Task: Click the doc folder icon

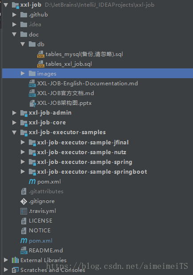Action: pos(24,34)
